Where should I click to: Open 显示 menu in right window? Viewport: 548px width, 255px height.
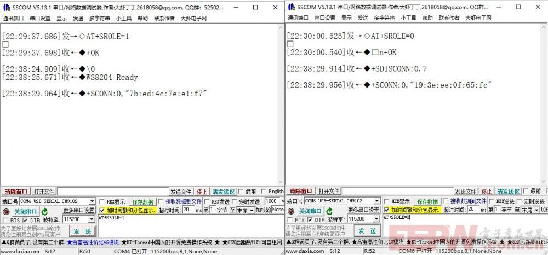346,18
